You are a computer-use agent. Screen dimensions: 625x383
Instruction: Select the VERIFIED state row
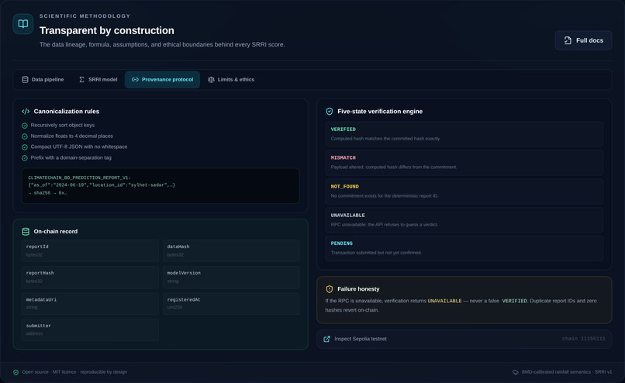pos(464,134)
